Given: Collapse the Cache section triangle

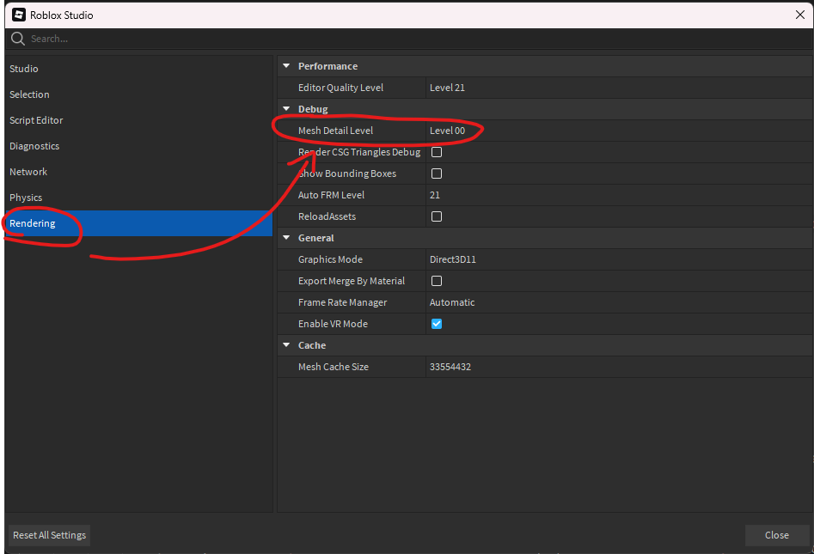Looking at the screenshot, I should tap(286, 345).
